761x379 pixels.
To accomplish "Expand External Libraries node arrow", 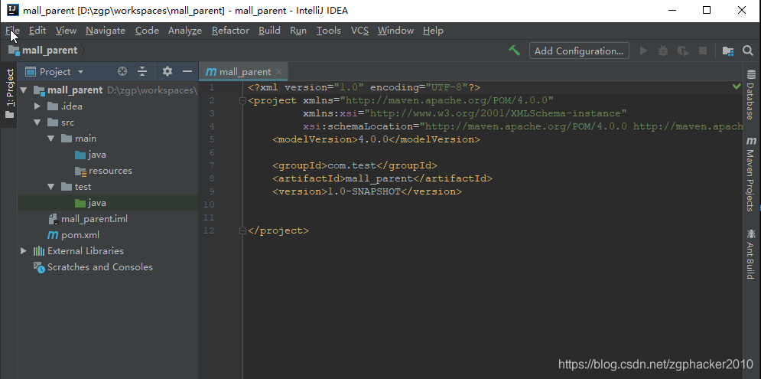I will (23, 250).
